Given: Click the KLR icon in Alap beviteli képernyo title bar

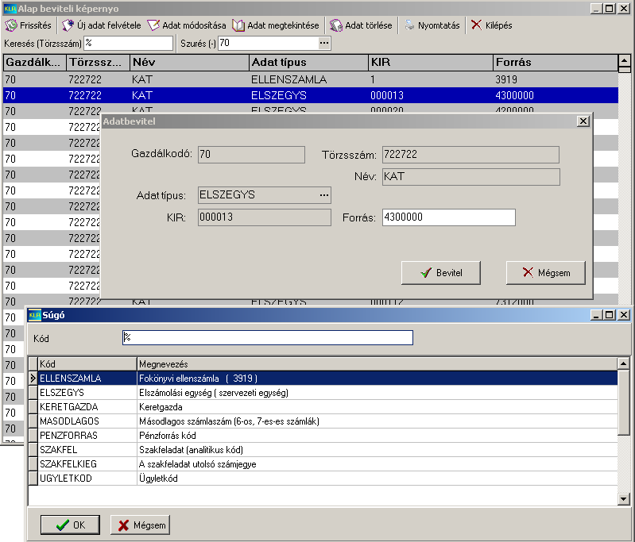Looking at the screenshot, I should (x=10, y=9).
